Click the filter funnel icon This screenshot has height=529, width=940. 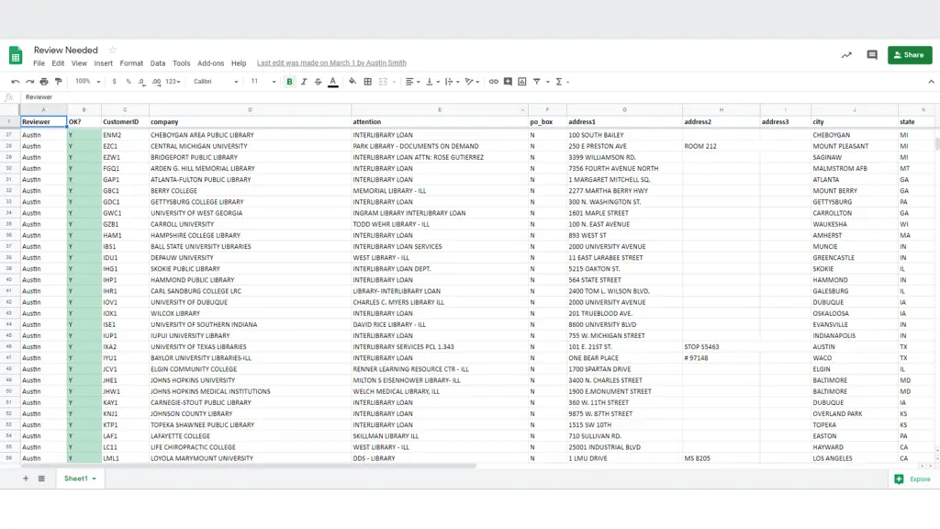[537, 82]
